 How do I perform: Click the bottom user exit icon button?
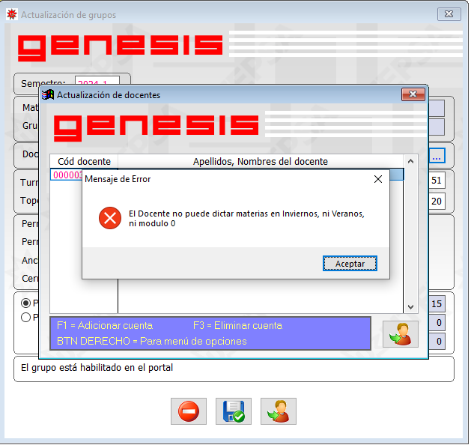coord(279,411)
